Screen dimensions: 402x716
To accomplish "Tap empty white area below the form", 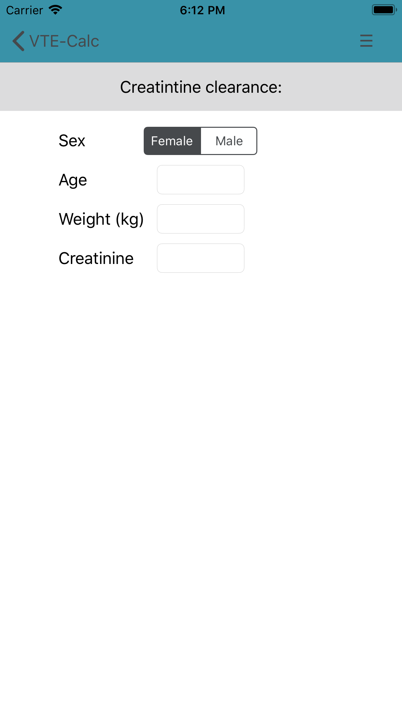I will pyautogui.click(x=201, y=486).
